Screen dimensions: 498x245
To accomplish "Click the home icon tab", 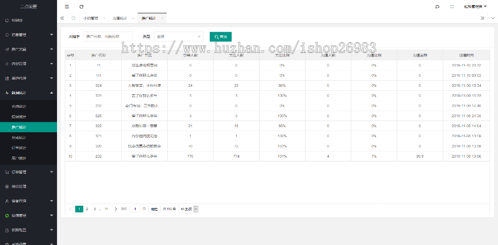I will [73, 18].
